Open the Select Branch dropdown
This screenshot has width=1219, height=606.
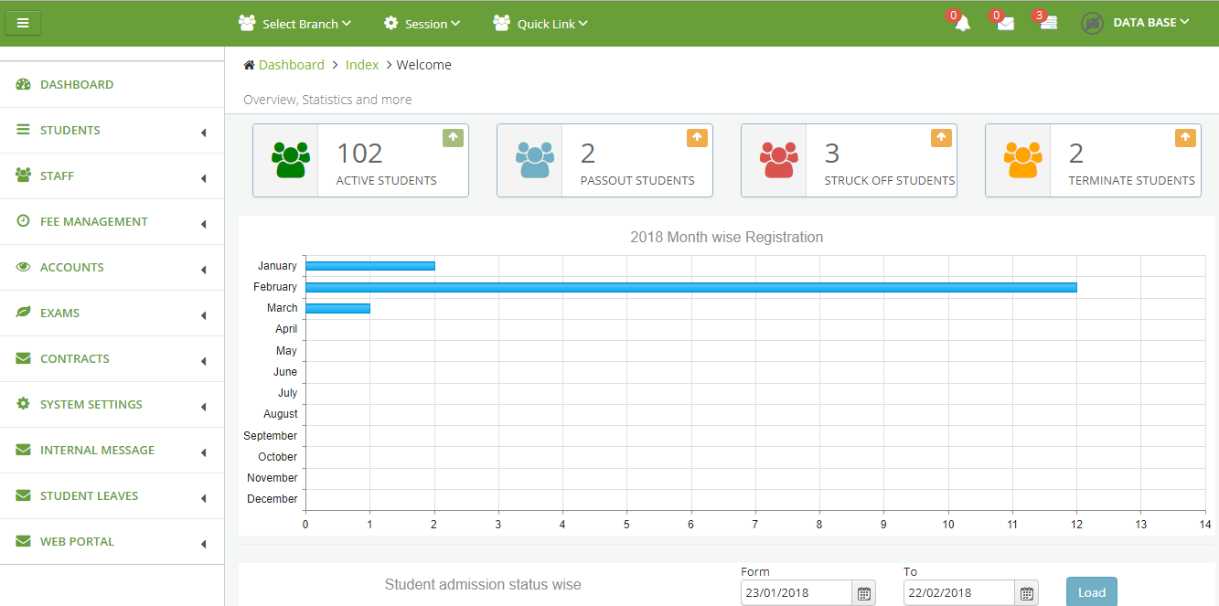click(x=294, y=23)
